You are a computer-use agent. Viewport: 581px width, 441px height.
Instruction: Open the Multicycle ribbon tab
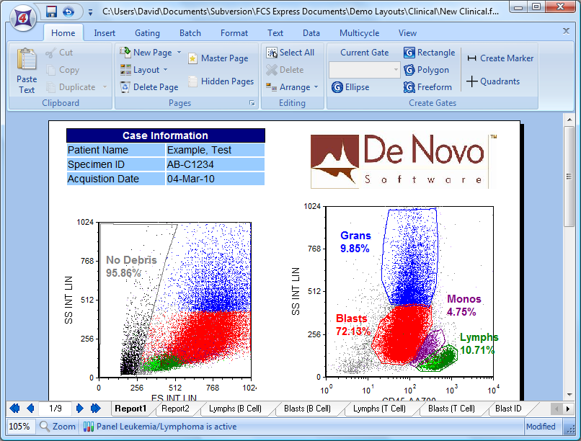(x=359, y=33)
